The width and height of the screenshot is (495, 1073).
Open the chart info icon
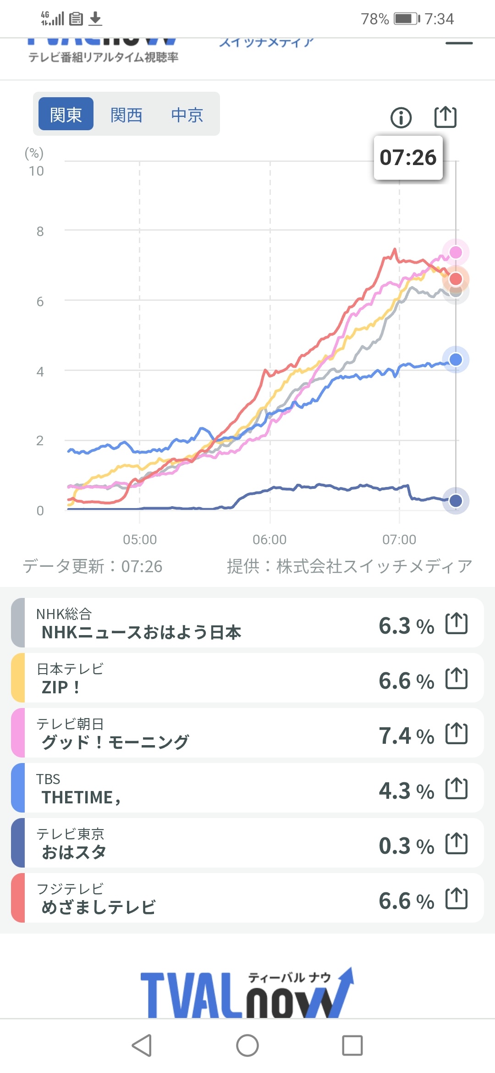(401, 117)
